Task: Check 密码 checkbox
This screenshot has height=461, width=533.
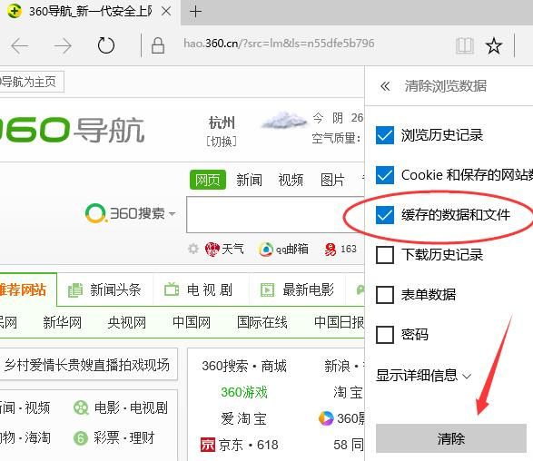Action: [x=385, y=335]
